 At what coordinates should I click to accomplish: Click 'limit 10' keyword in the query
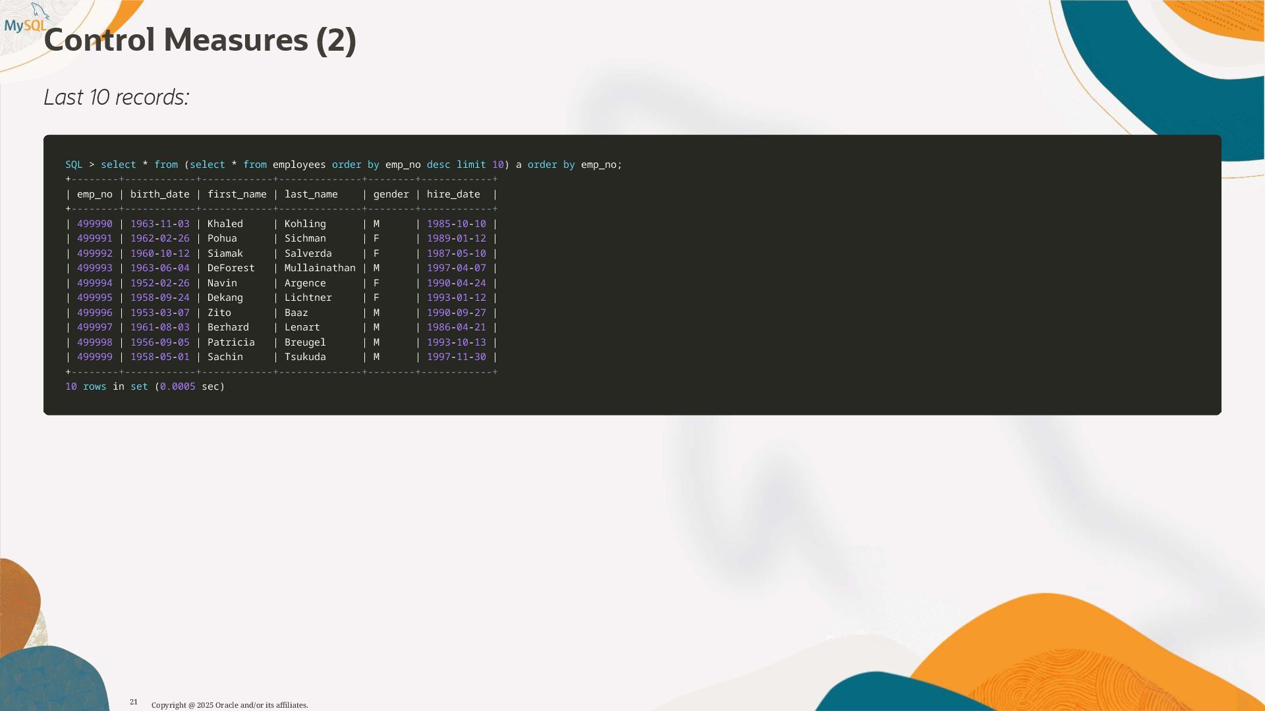(480, 165)
